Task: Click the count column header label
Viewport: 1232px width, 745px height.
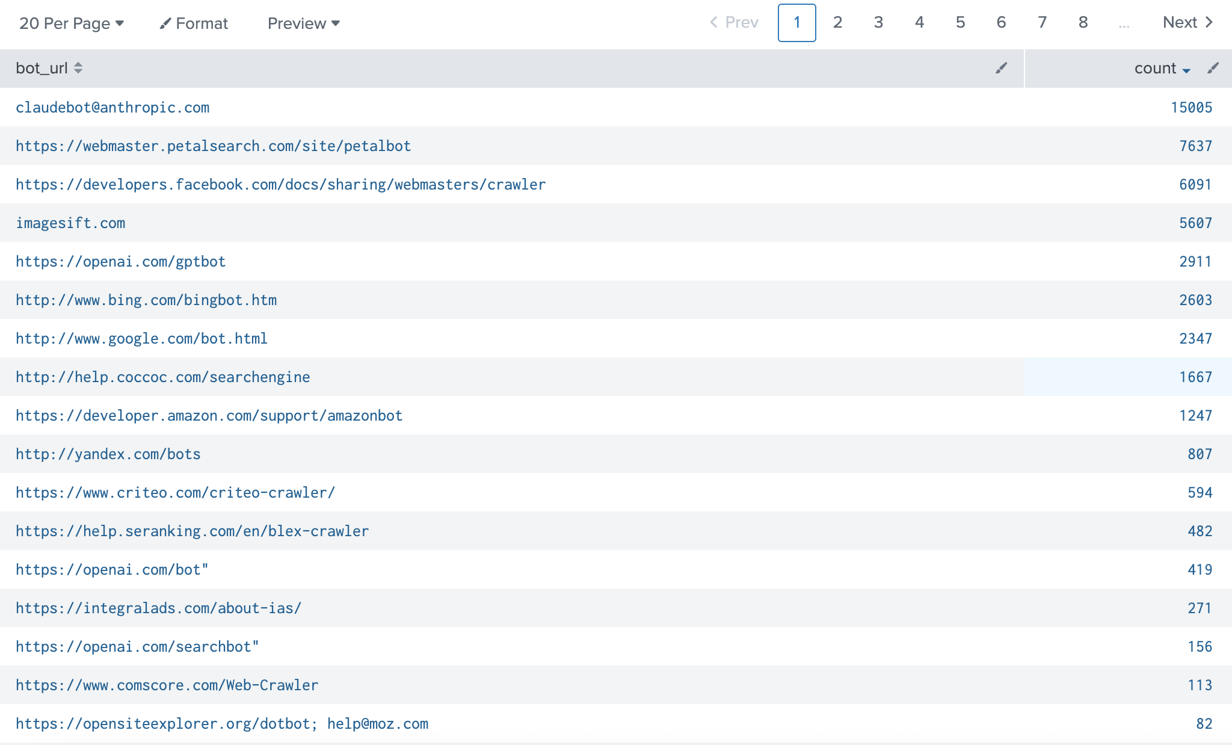Action: [x=1155, y=68]
